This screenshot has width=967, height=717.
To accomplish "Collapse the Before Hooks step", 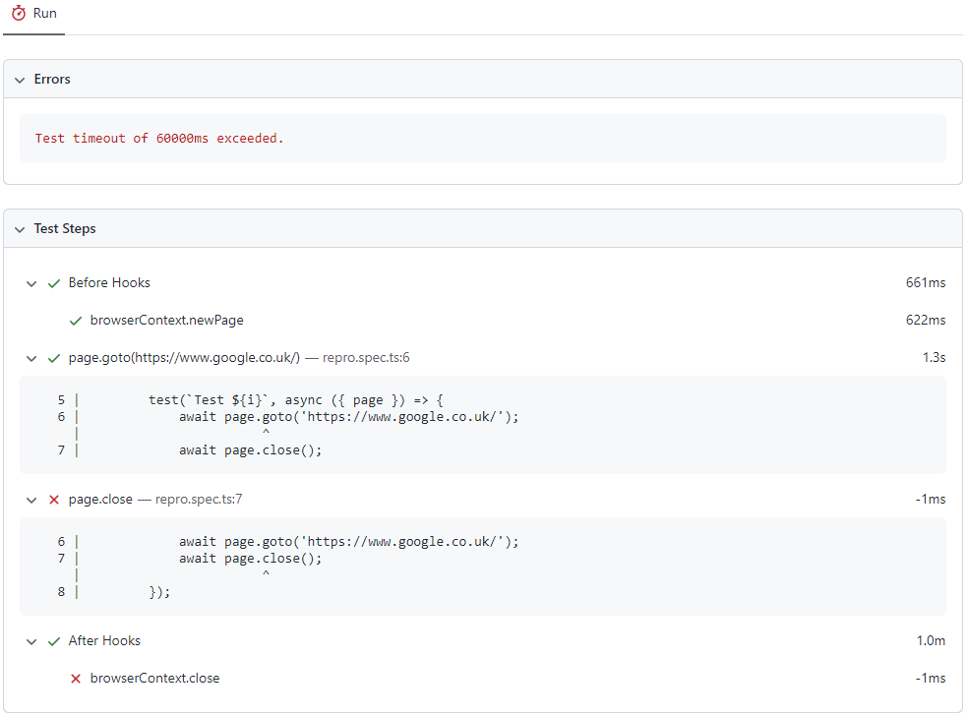I will (x=30, y=282).
